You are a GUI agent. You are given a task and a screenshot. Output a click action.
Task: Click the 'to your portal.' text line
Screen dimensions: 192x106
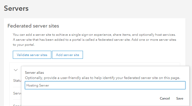coord(23,45)
